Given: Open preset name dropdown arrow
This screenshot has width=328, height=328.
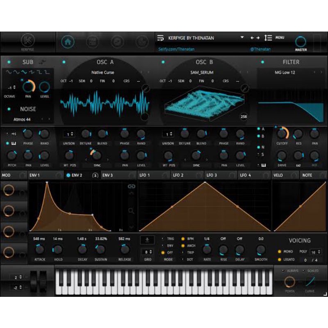Looking at the screenshot, I should click(242, 37).
